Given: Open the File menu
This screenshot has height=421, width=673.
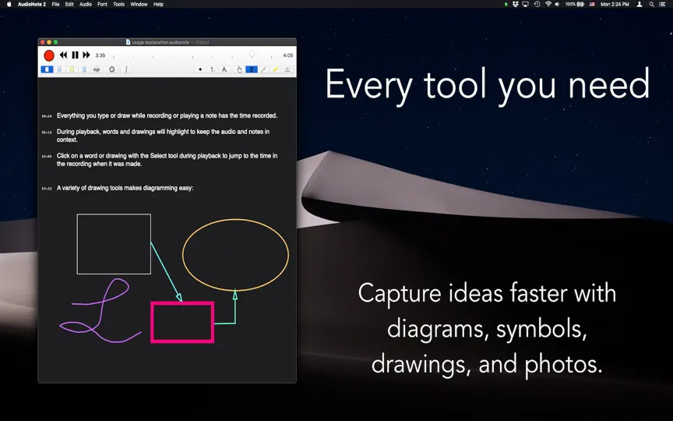Looking at the screenshot, I should pos(56,5).
